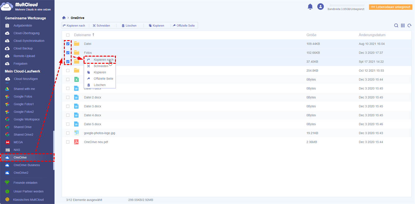The width and height of the screenshot is (415, 204).
Task: Switch to the grid view icon
Action: [x=403, y=25]
